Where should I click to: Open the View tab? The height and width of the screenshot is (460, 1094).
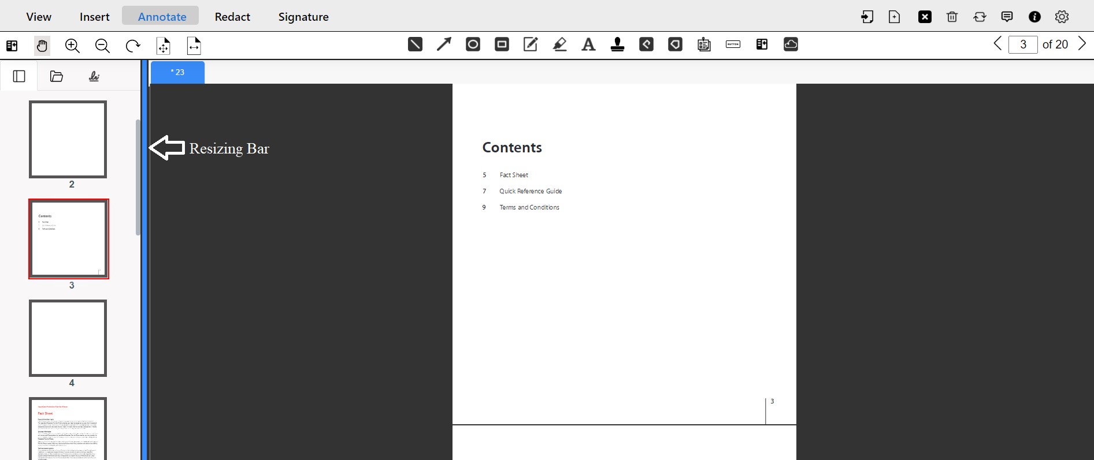point(39,17)
